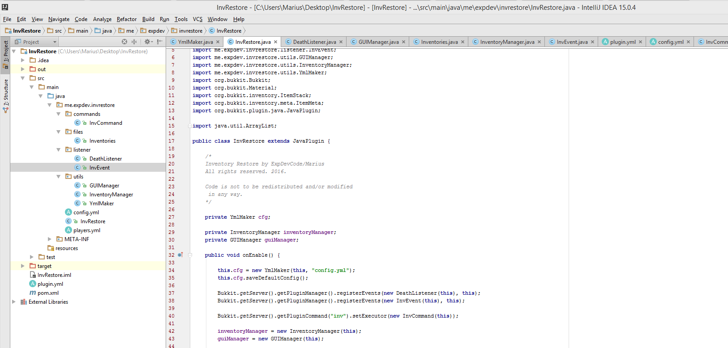Open the VCS menu

point(197,19)
